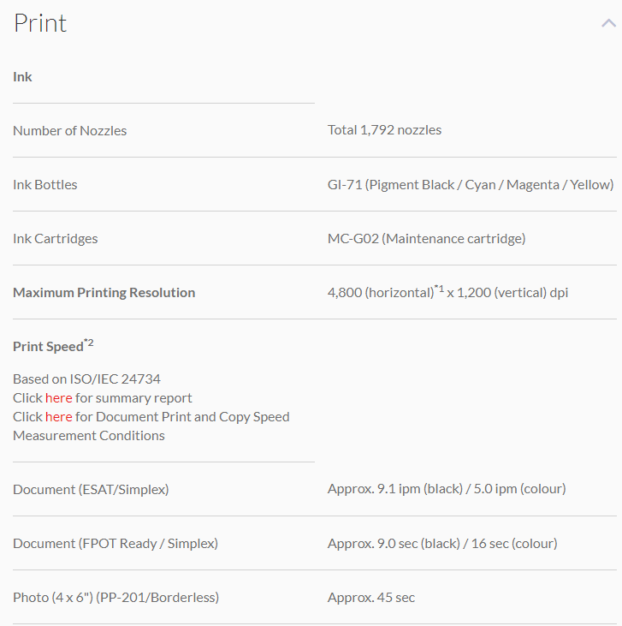The image size is (622, 626).
Task: Click the Ink subheading
Action: click(22, 77)
